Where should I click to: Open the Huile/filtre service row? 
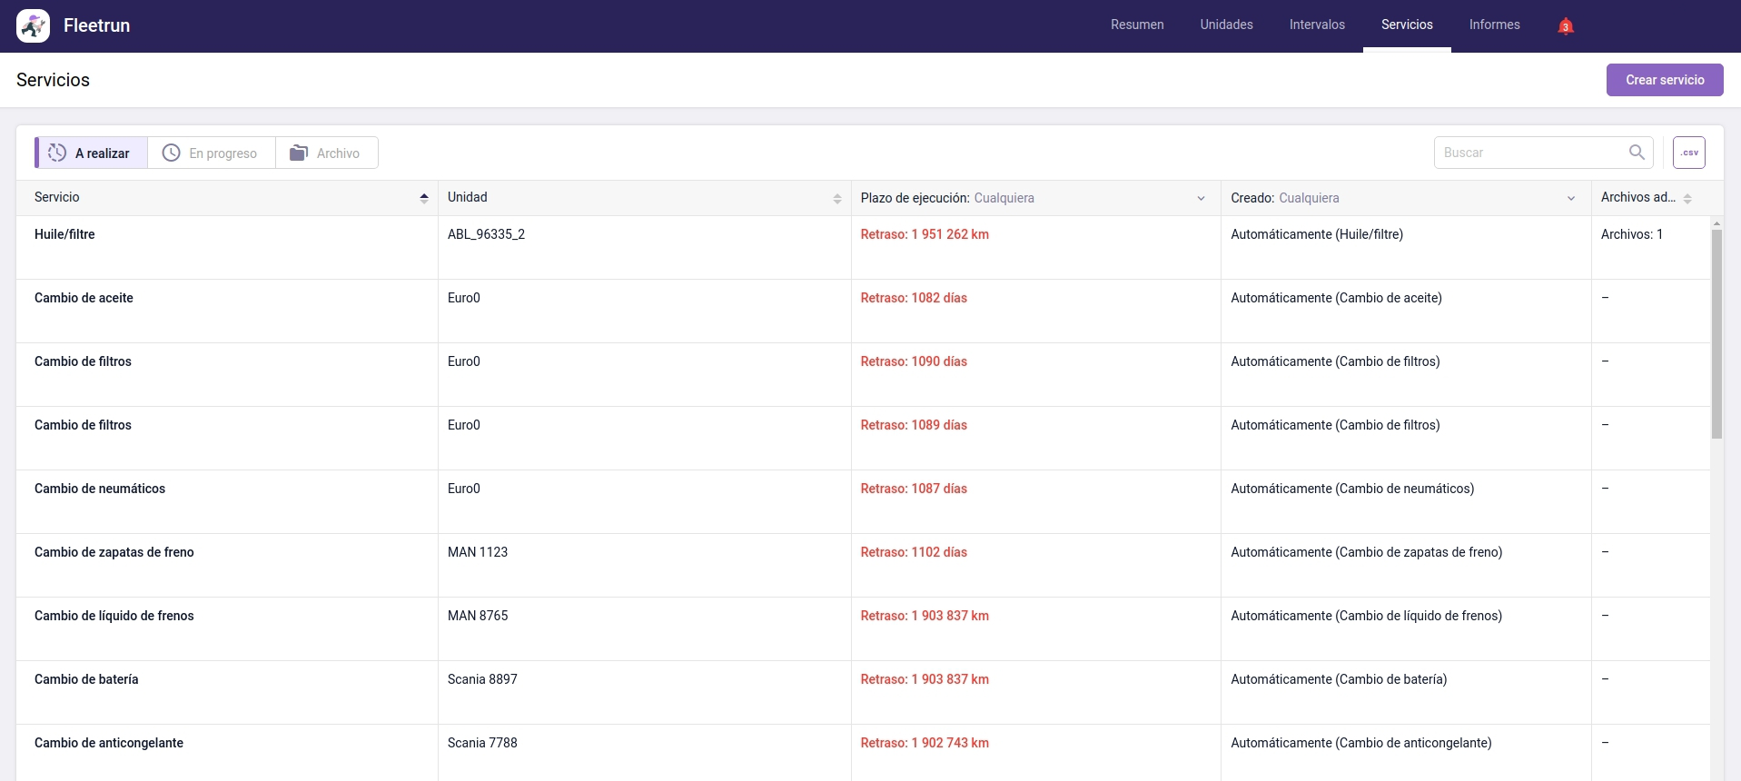[x=64, y=234]
